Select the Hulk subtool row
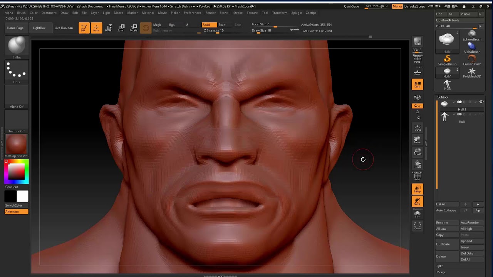 pos(461,117)
